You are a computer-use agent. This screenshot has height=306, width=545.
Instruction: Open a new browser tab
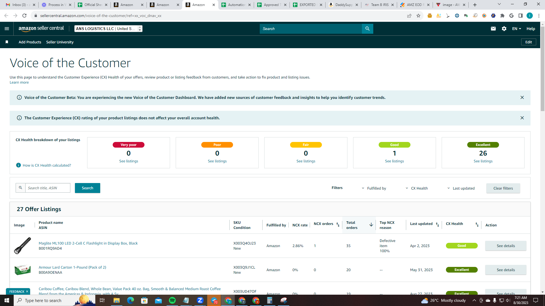[x=475, y=5]
